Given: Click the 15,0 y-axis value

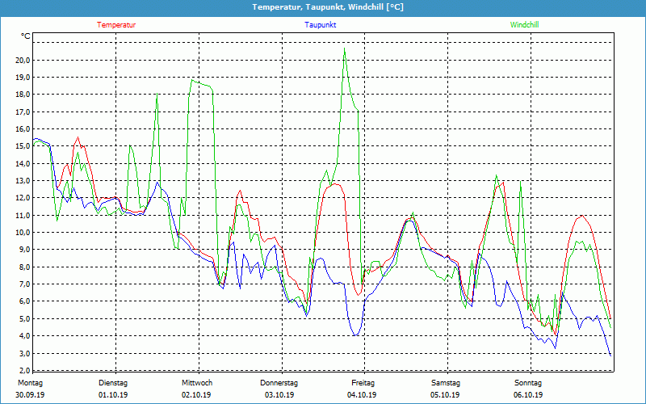Looking at the screenshot, I should coord(23,146).
